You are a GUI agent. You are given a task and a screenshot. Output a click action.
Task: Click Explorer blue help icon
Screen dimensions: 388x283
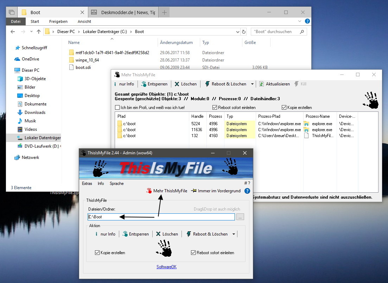click(x=307, y=21)
